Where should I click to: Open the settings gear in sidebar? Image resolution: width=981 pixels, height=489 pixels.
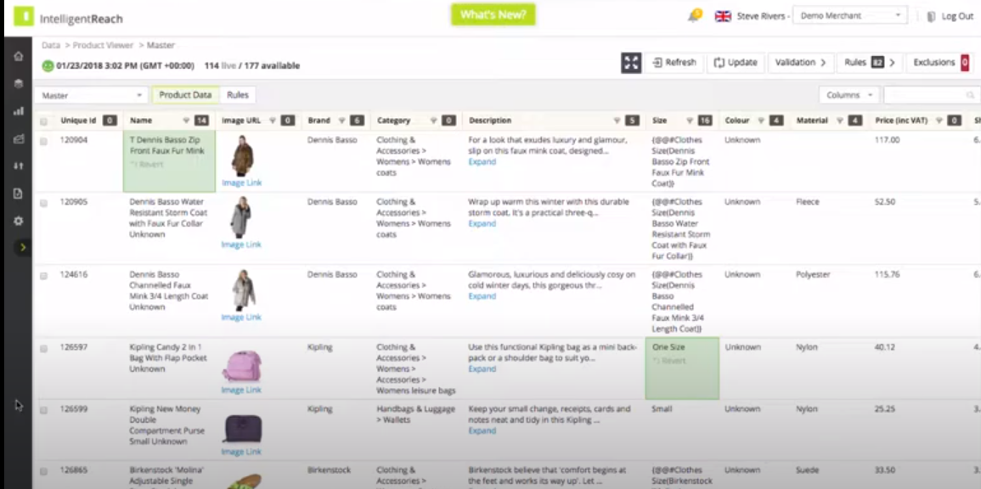(x=18, y=221)
